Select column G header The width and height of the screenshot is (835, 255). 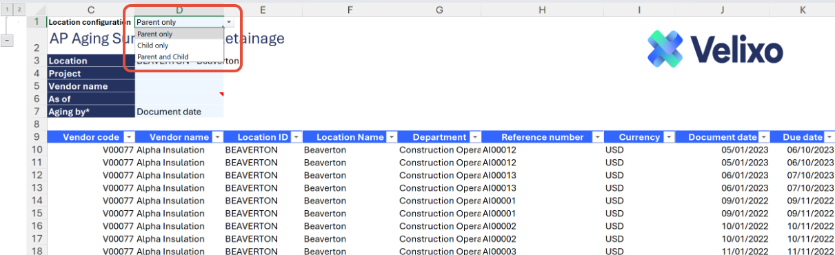click(439, 9)
